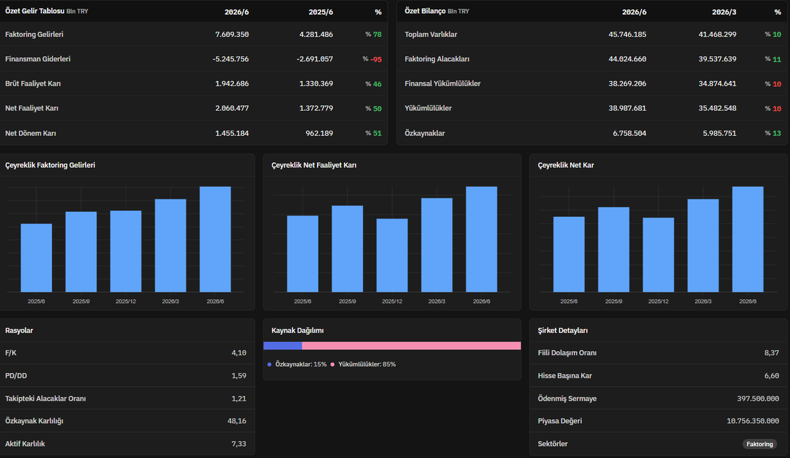Click the Brüt Faaliyet Karı row label

tap(33, 84)
